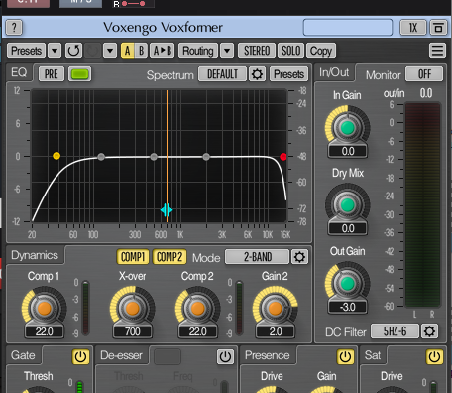Click the In Gain 0.0 value field
Viewport: 452px width, 393px height.
[348, 151]
